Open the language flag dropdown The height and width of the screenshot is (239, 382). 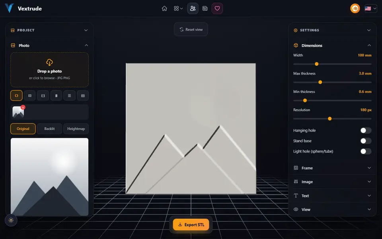[x=370, y=8]
